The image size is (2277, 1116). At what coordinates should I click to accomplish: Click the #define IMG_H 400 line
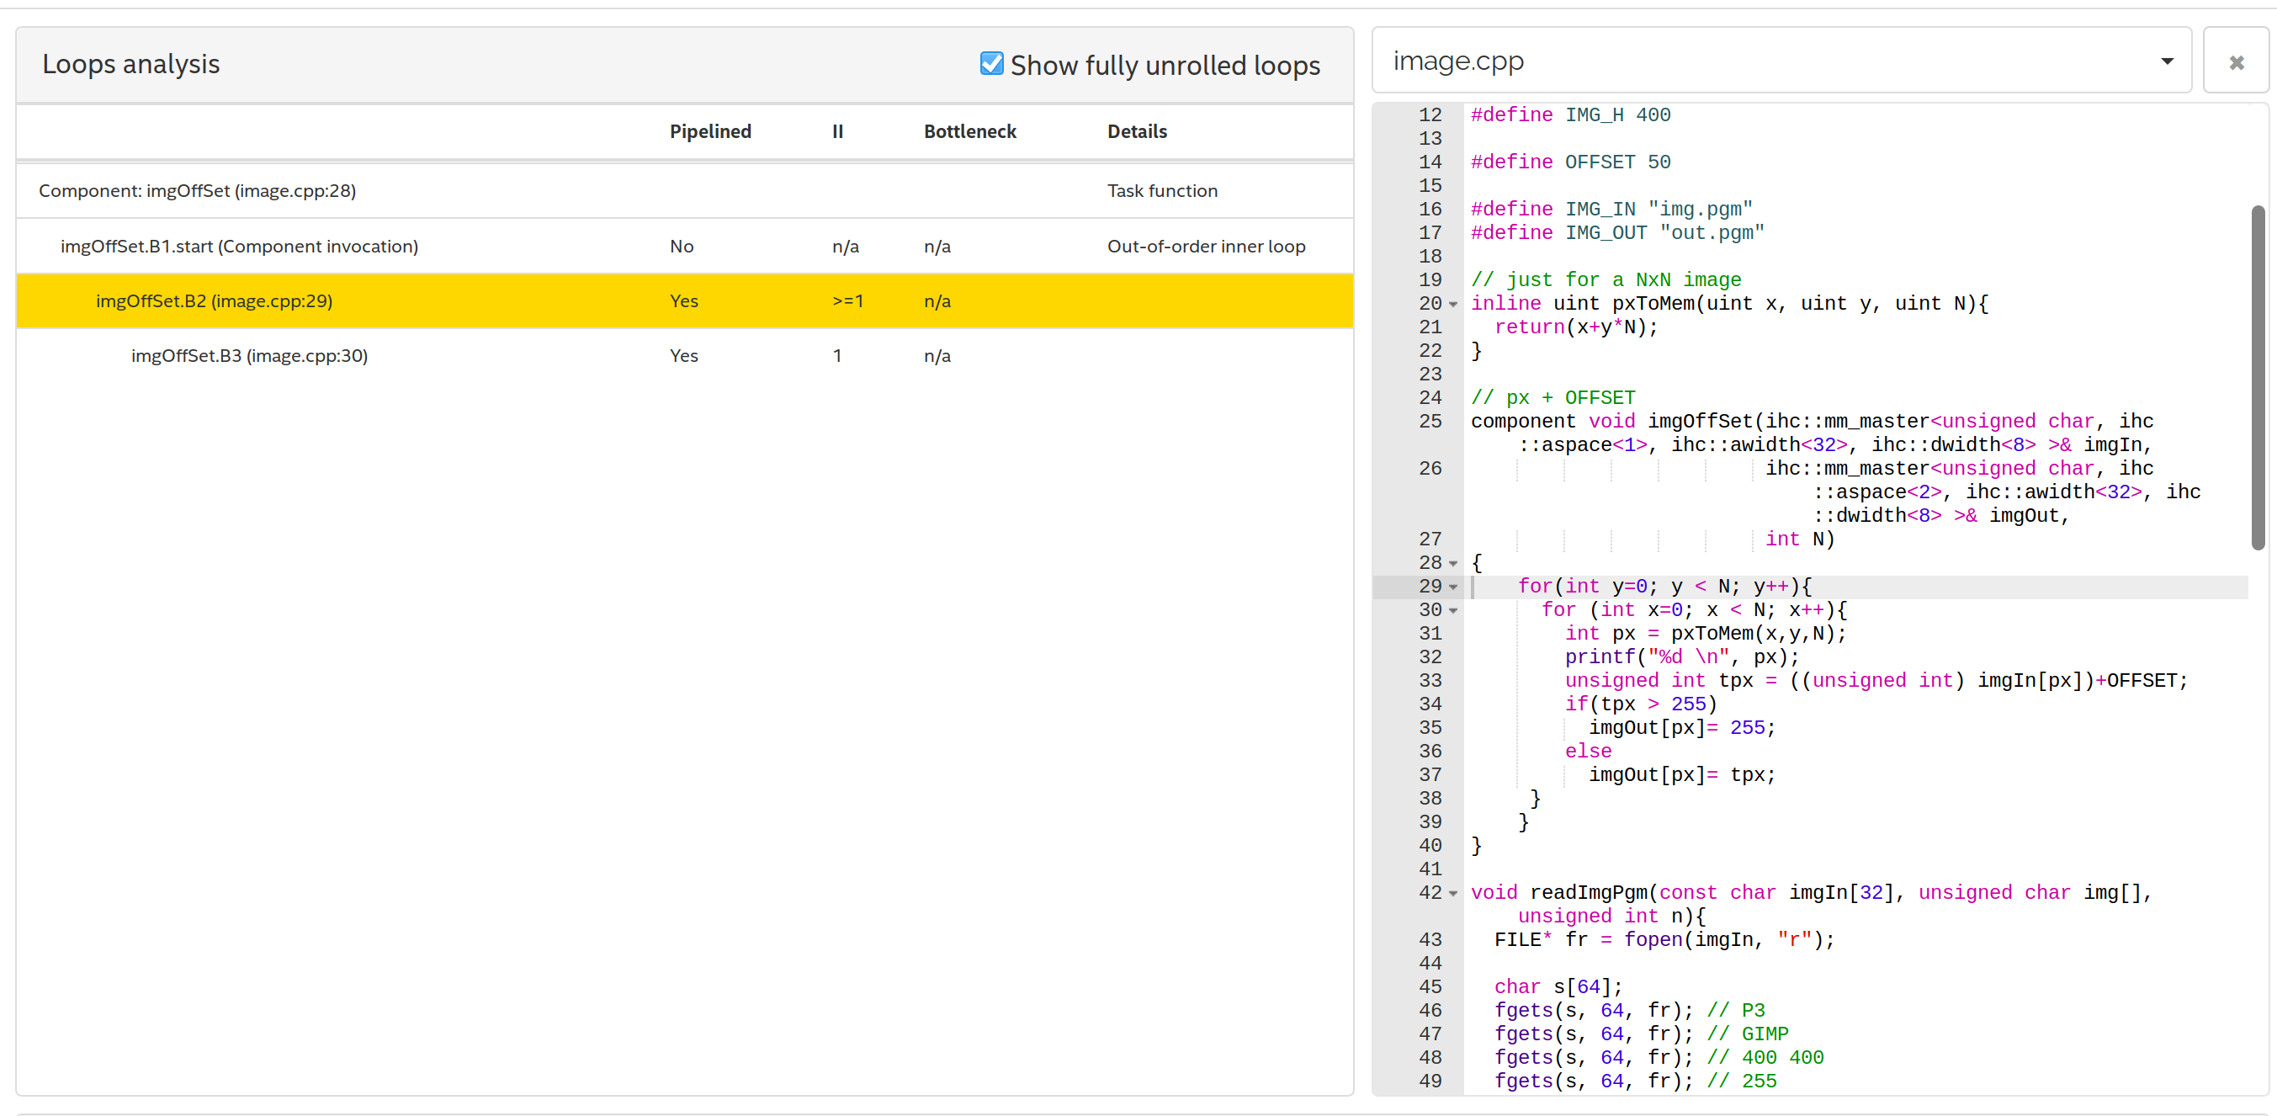coord(1570,115)
